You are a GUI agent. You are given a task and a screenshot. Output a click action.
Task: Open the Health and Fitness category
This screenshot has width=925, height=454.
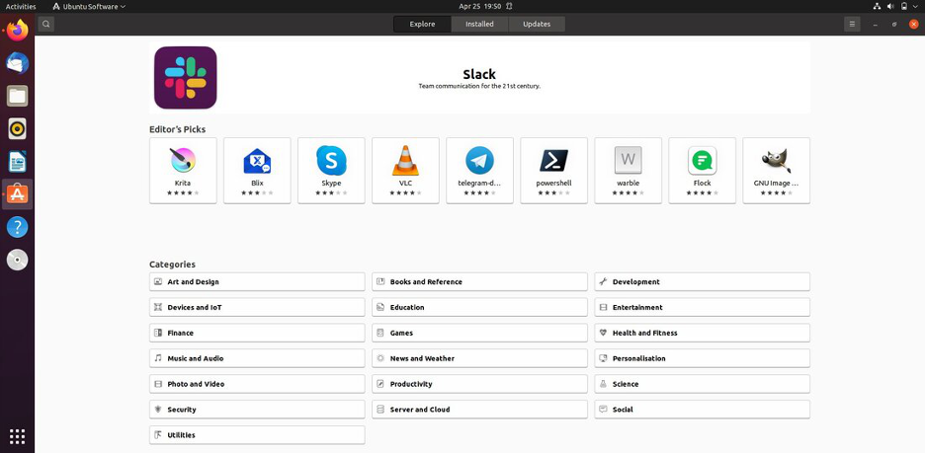click(702, 333)
